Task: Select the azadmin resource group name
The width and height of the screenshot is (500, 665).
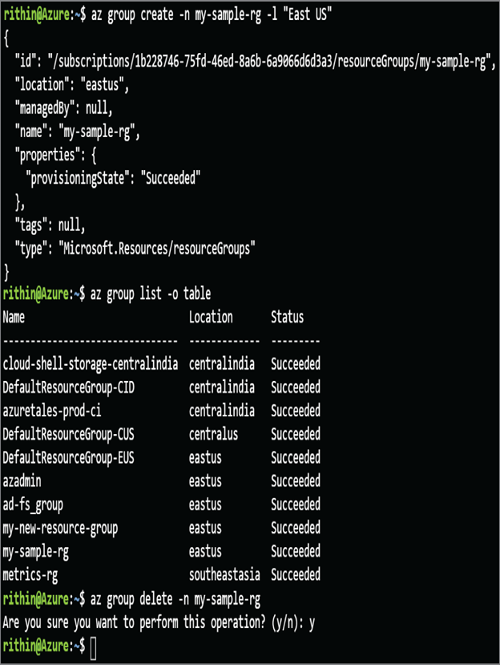Action: click(x=22, y=481)
